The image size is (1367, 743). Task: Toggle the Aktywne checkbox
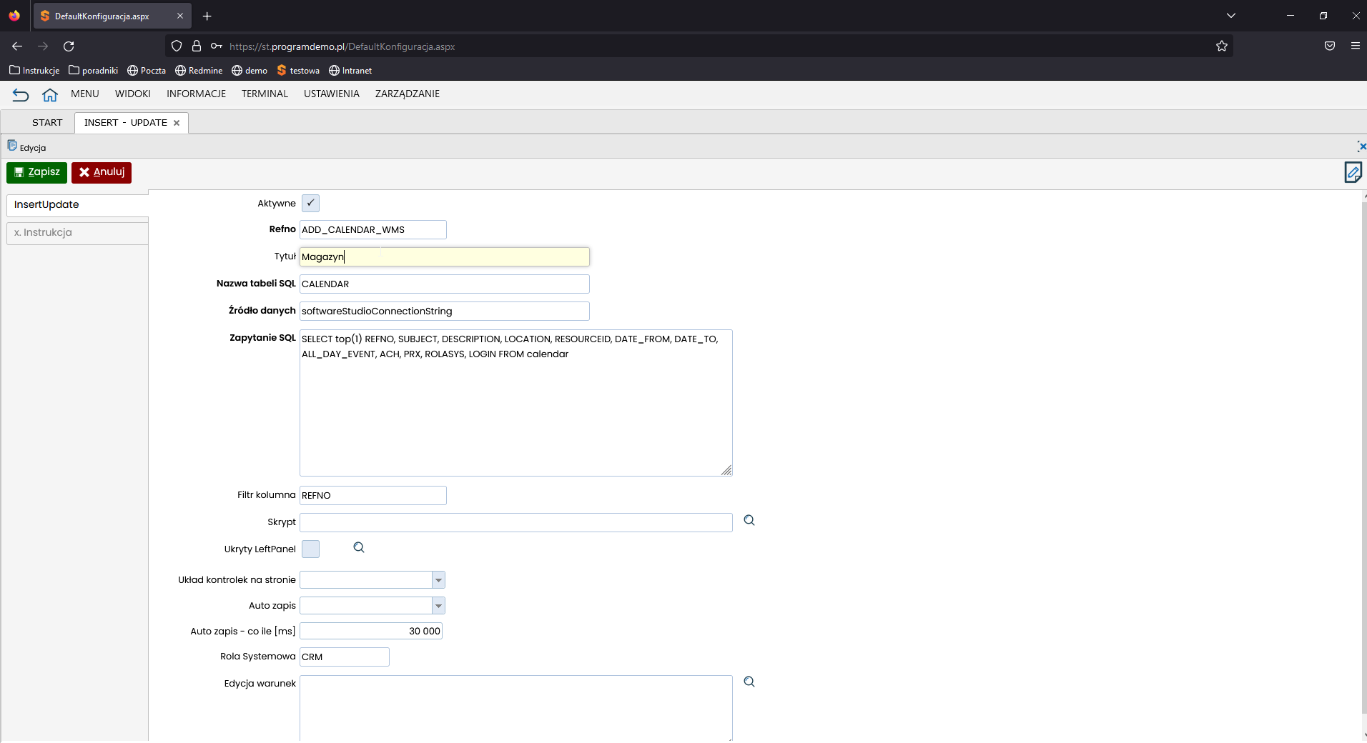[310, 204]
